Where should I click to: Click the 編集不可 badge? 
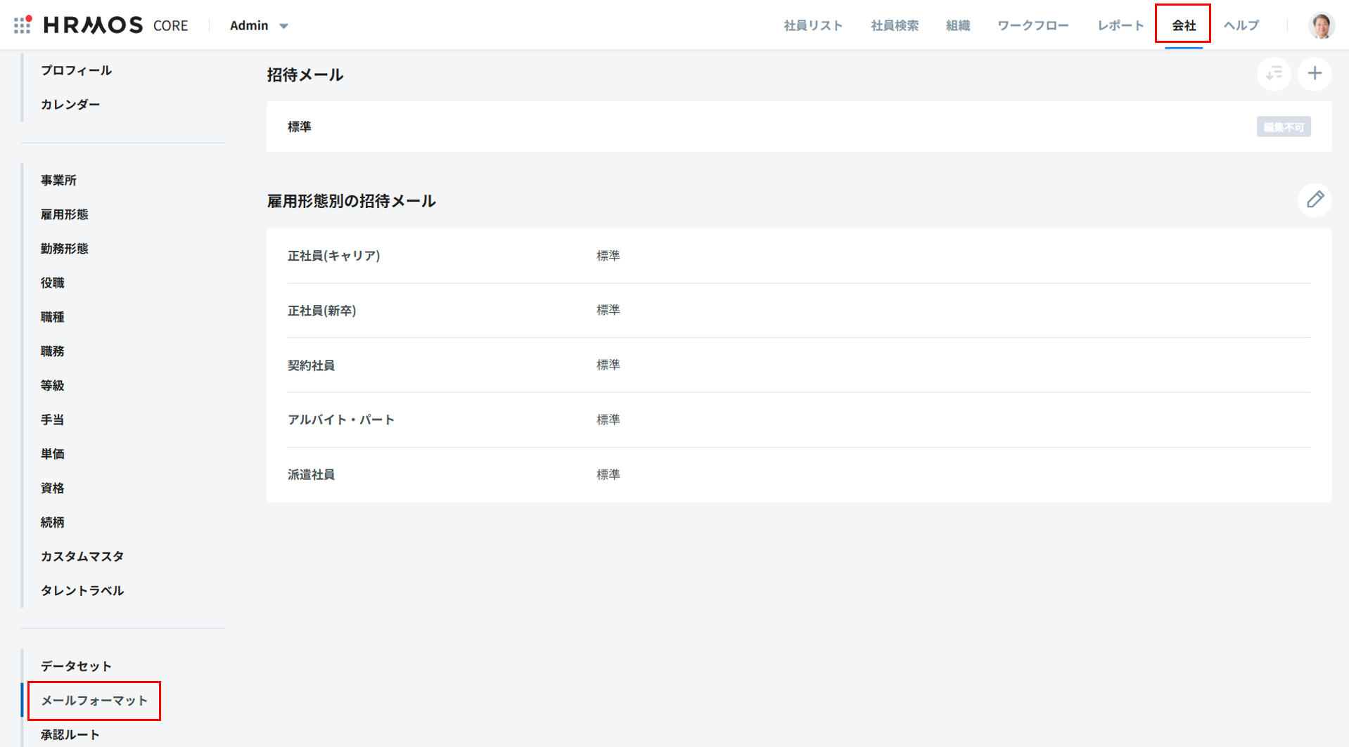point(1283,127)
